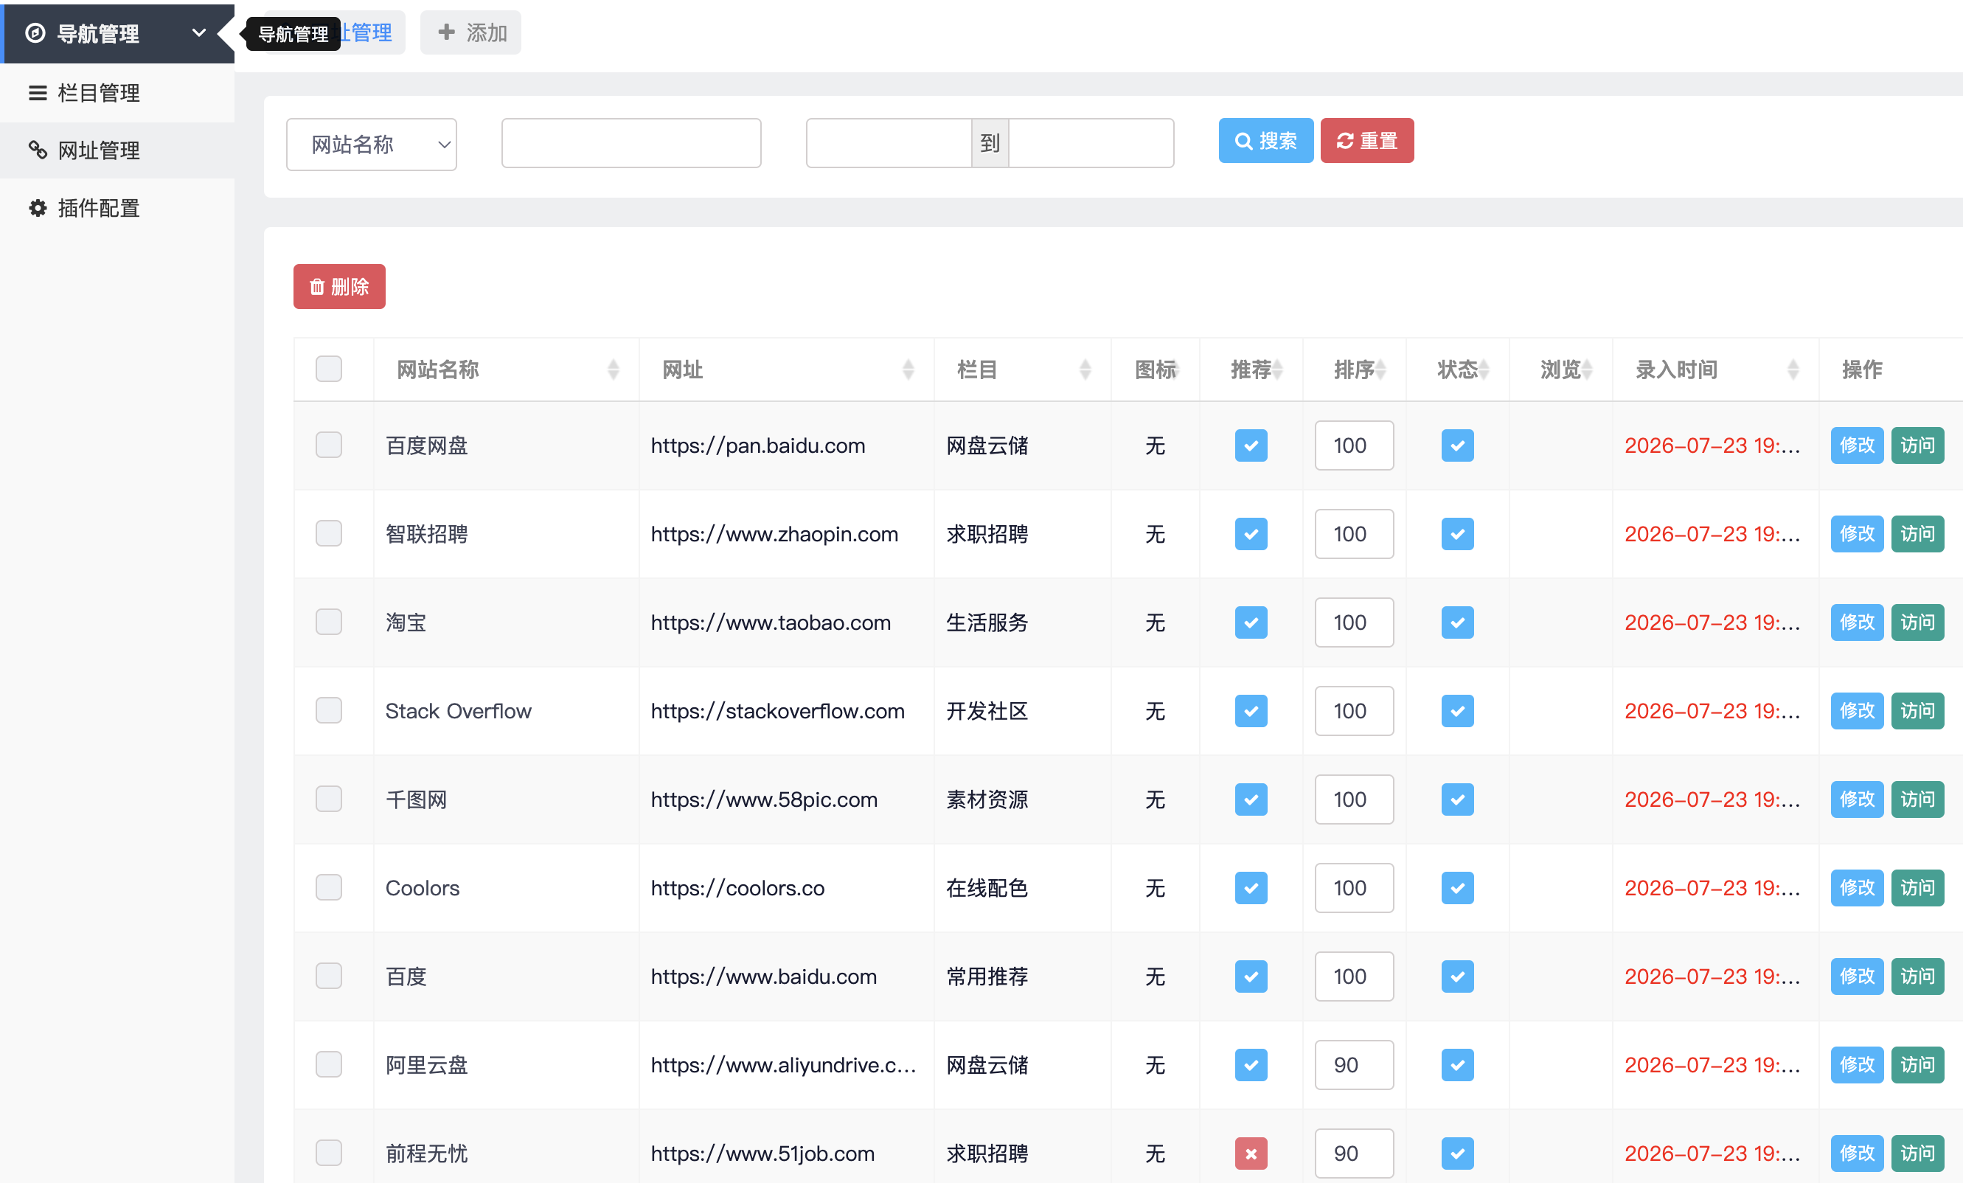This screenshot has height=1183, width=1963.
Task: Click the sort arrows in 栏目 column header
Action: (x=1084, y=370)
